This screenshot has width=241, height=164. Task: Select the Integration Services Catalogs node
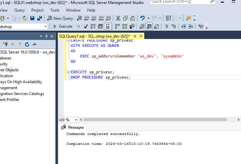[22, 94]
